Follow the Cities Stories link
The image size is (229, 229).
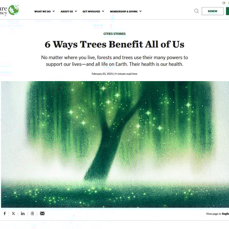tap(114, 34)
